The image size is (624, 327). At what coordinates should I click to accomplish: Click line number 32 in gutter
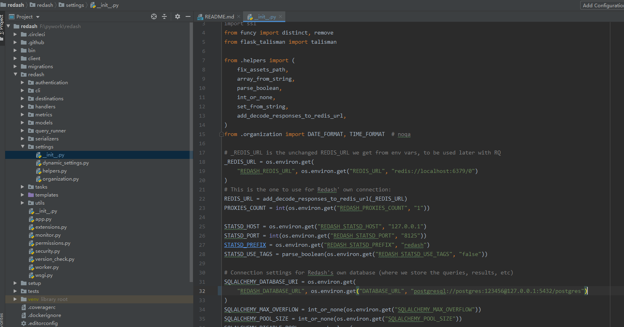(x=202, y=291)
